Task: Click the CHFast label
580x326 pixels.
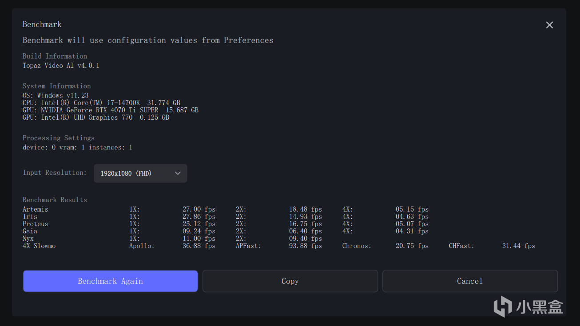Action: 461,246
